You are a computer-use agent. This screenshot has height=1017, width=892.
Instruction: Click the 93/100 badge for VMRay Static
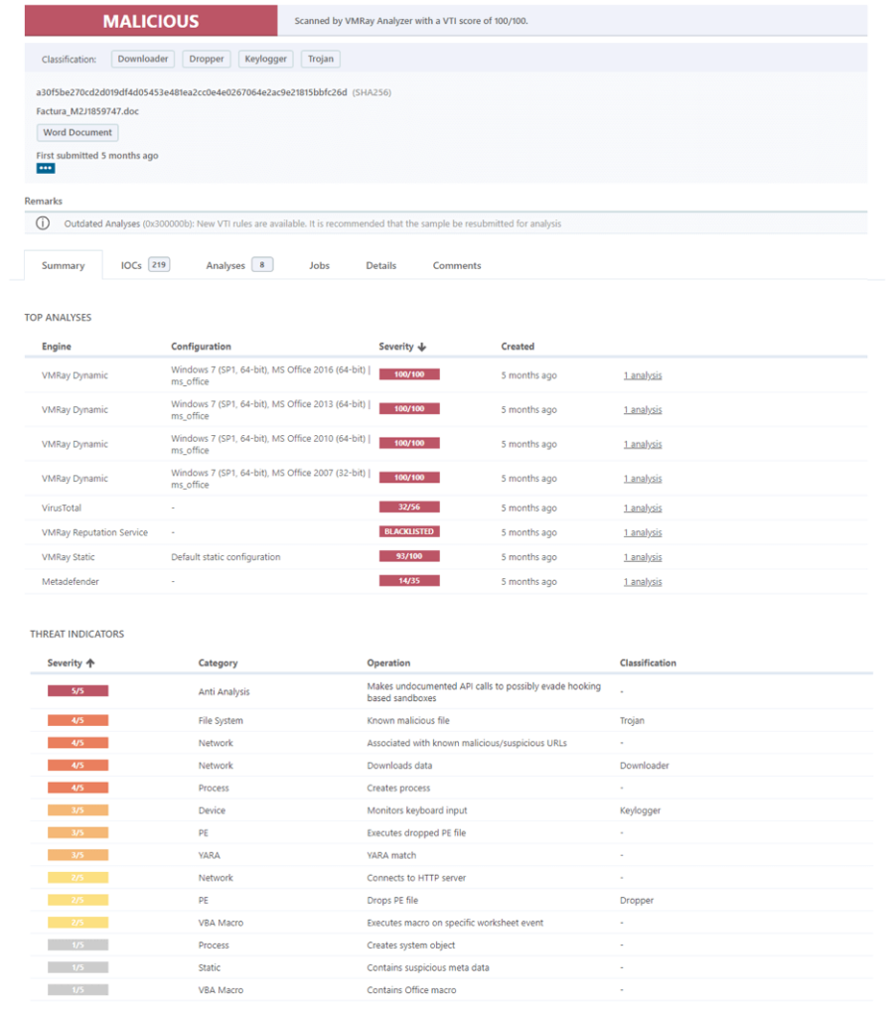coord(411,556)
